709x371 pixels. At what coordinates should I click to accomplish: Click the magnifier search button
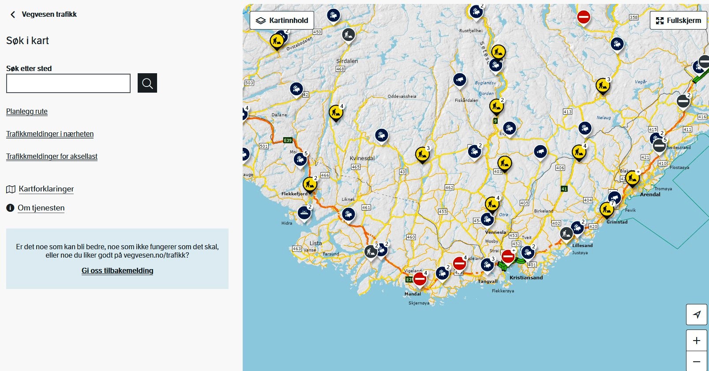click(x=147, y=83)
